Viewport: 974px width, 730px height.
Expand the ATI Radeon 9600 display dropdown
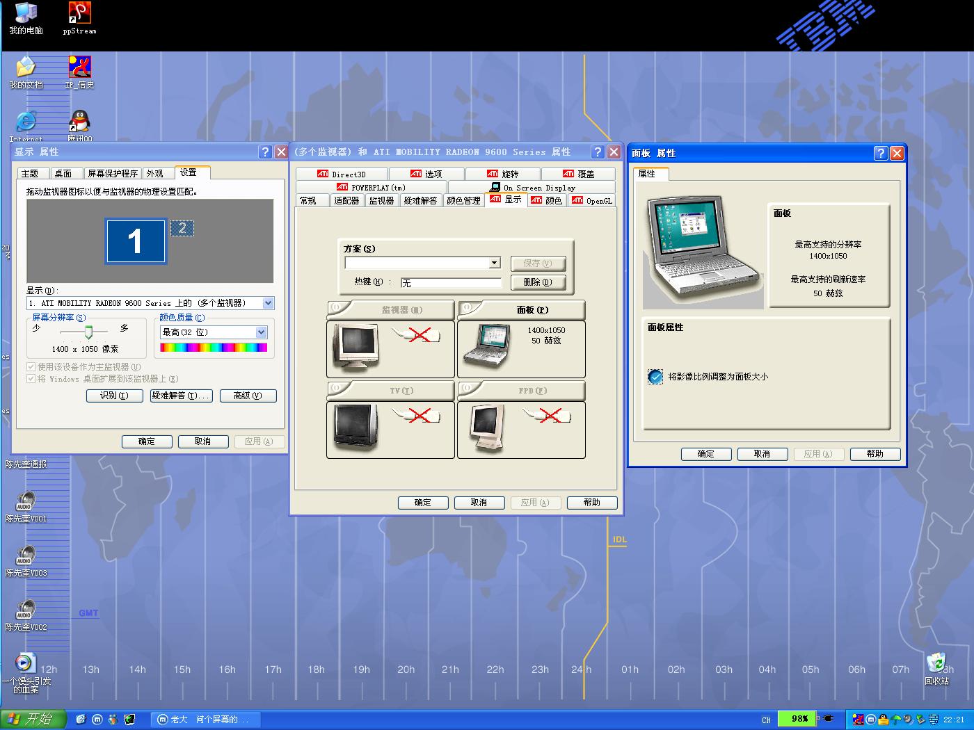(268, 303)
